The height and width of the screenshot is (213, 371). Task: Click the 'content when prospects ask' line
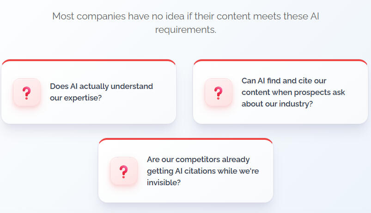[x=293, y=92]
